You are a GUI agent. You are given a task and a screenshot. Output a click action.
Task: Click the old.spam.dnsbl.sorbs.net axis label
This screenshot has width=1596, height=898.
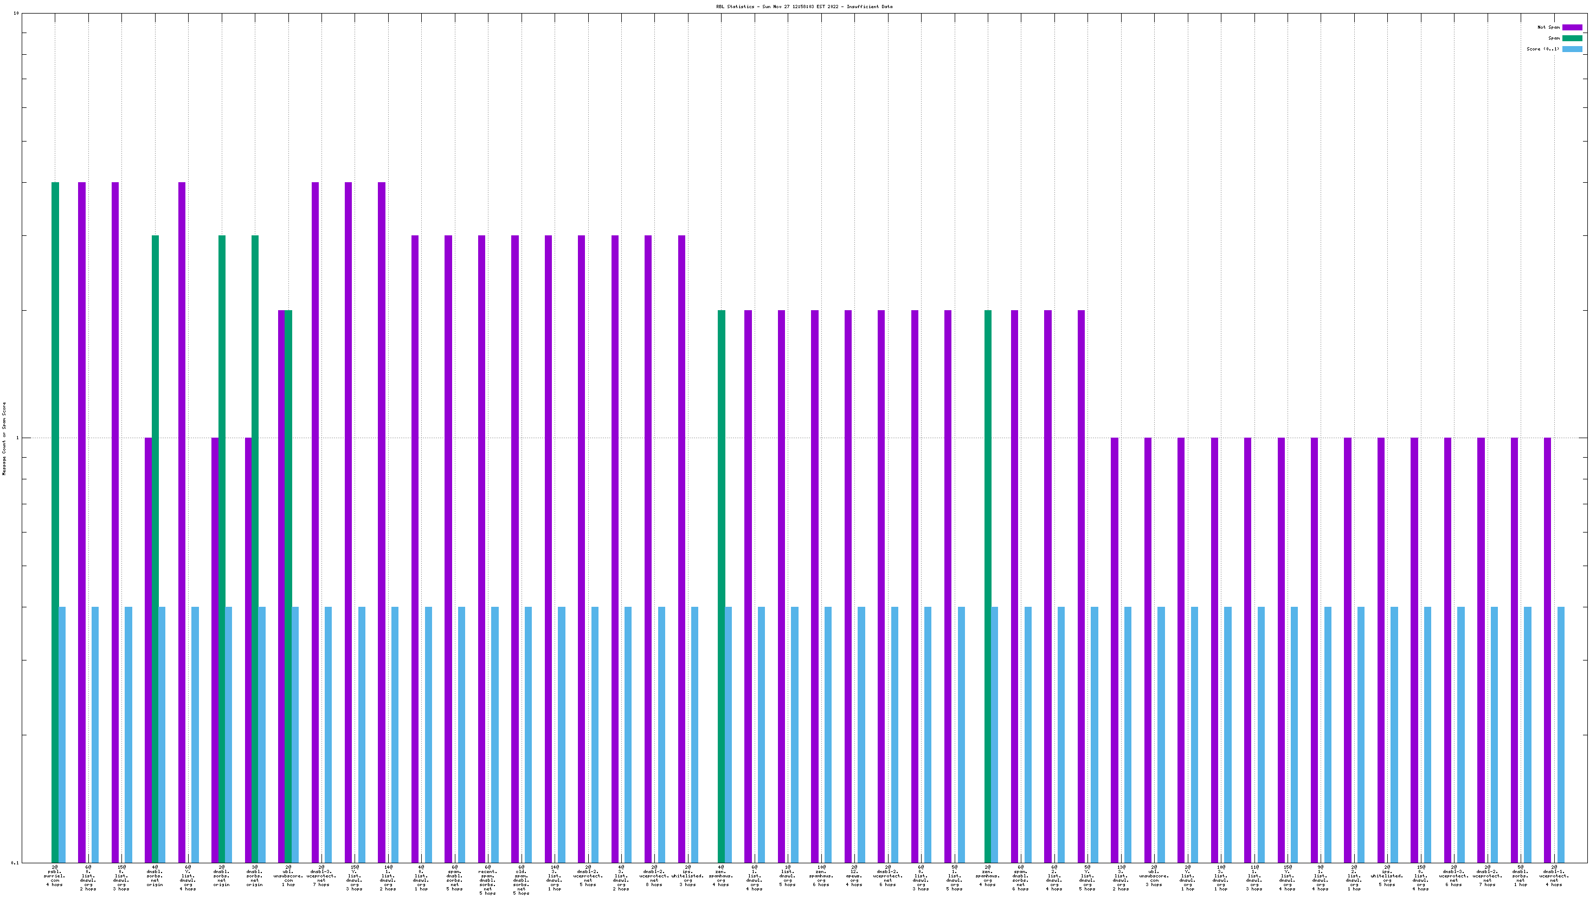tap(521, 880)
